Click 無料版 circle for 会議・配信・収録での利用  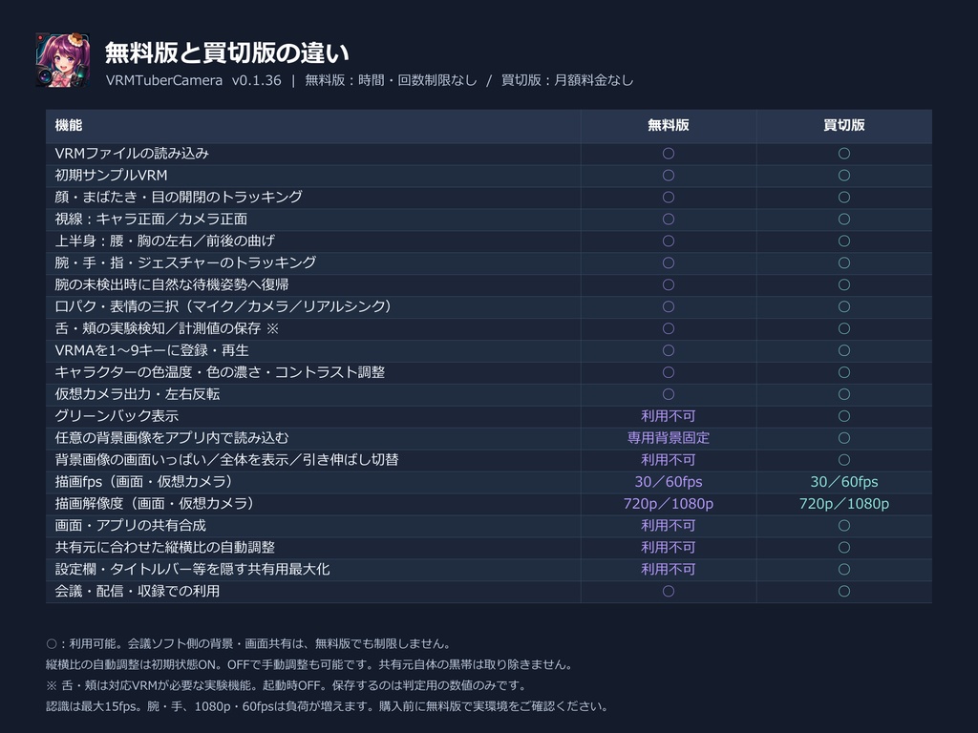click(x=668, y=591)
